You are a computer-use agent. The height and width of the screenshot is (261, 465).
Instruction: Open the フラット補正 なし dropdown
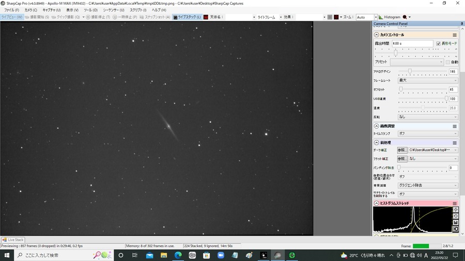(x=433, y=159)
